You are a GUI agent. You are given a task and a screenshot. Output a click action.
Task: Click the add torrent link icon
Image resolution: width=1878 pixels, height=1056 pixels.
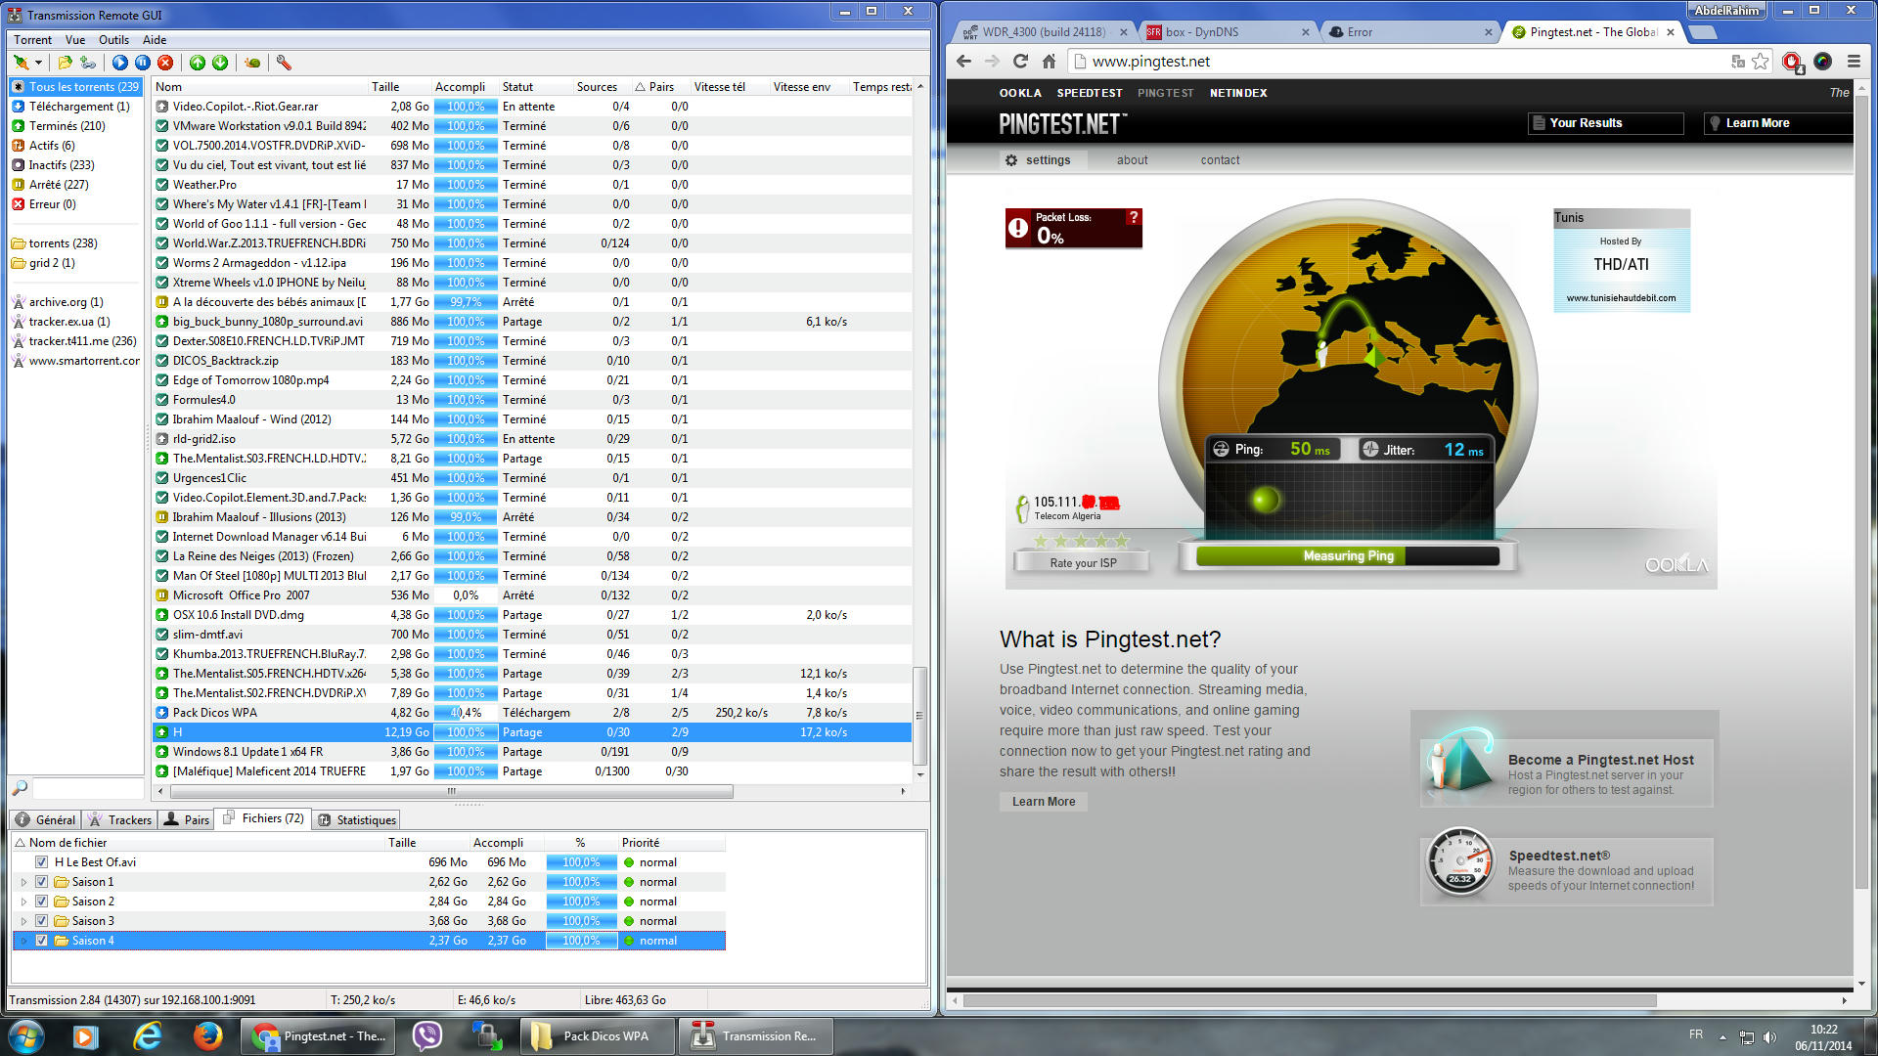(x=88, y=63)
